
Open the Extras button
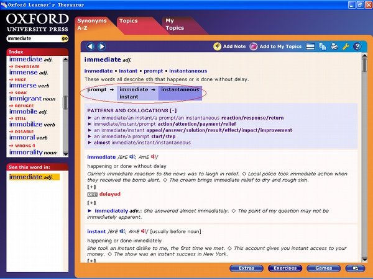click(x=246, y=268)
